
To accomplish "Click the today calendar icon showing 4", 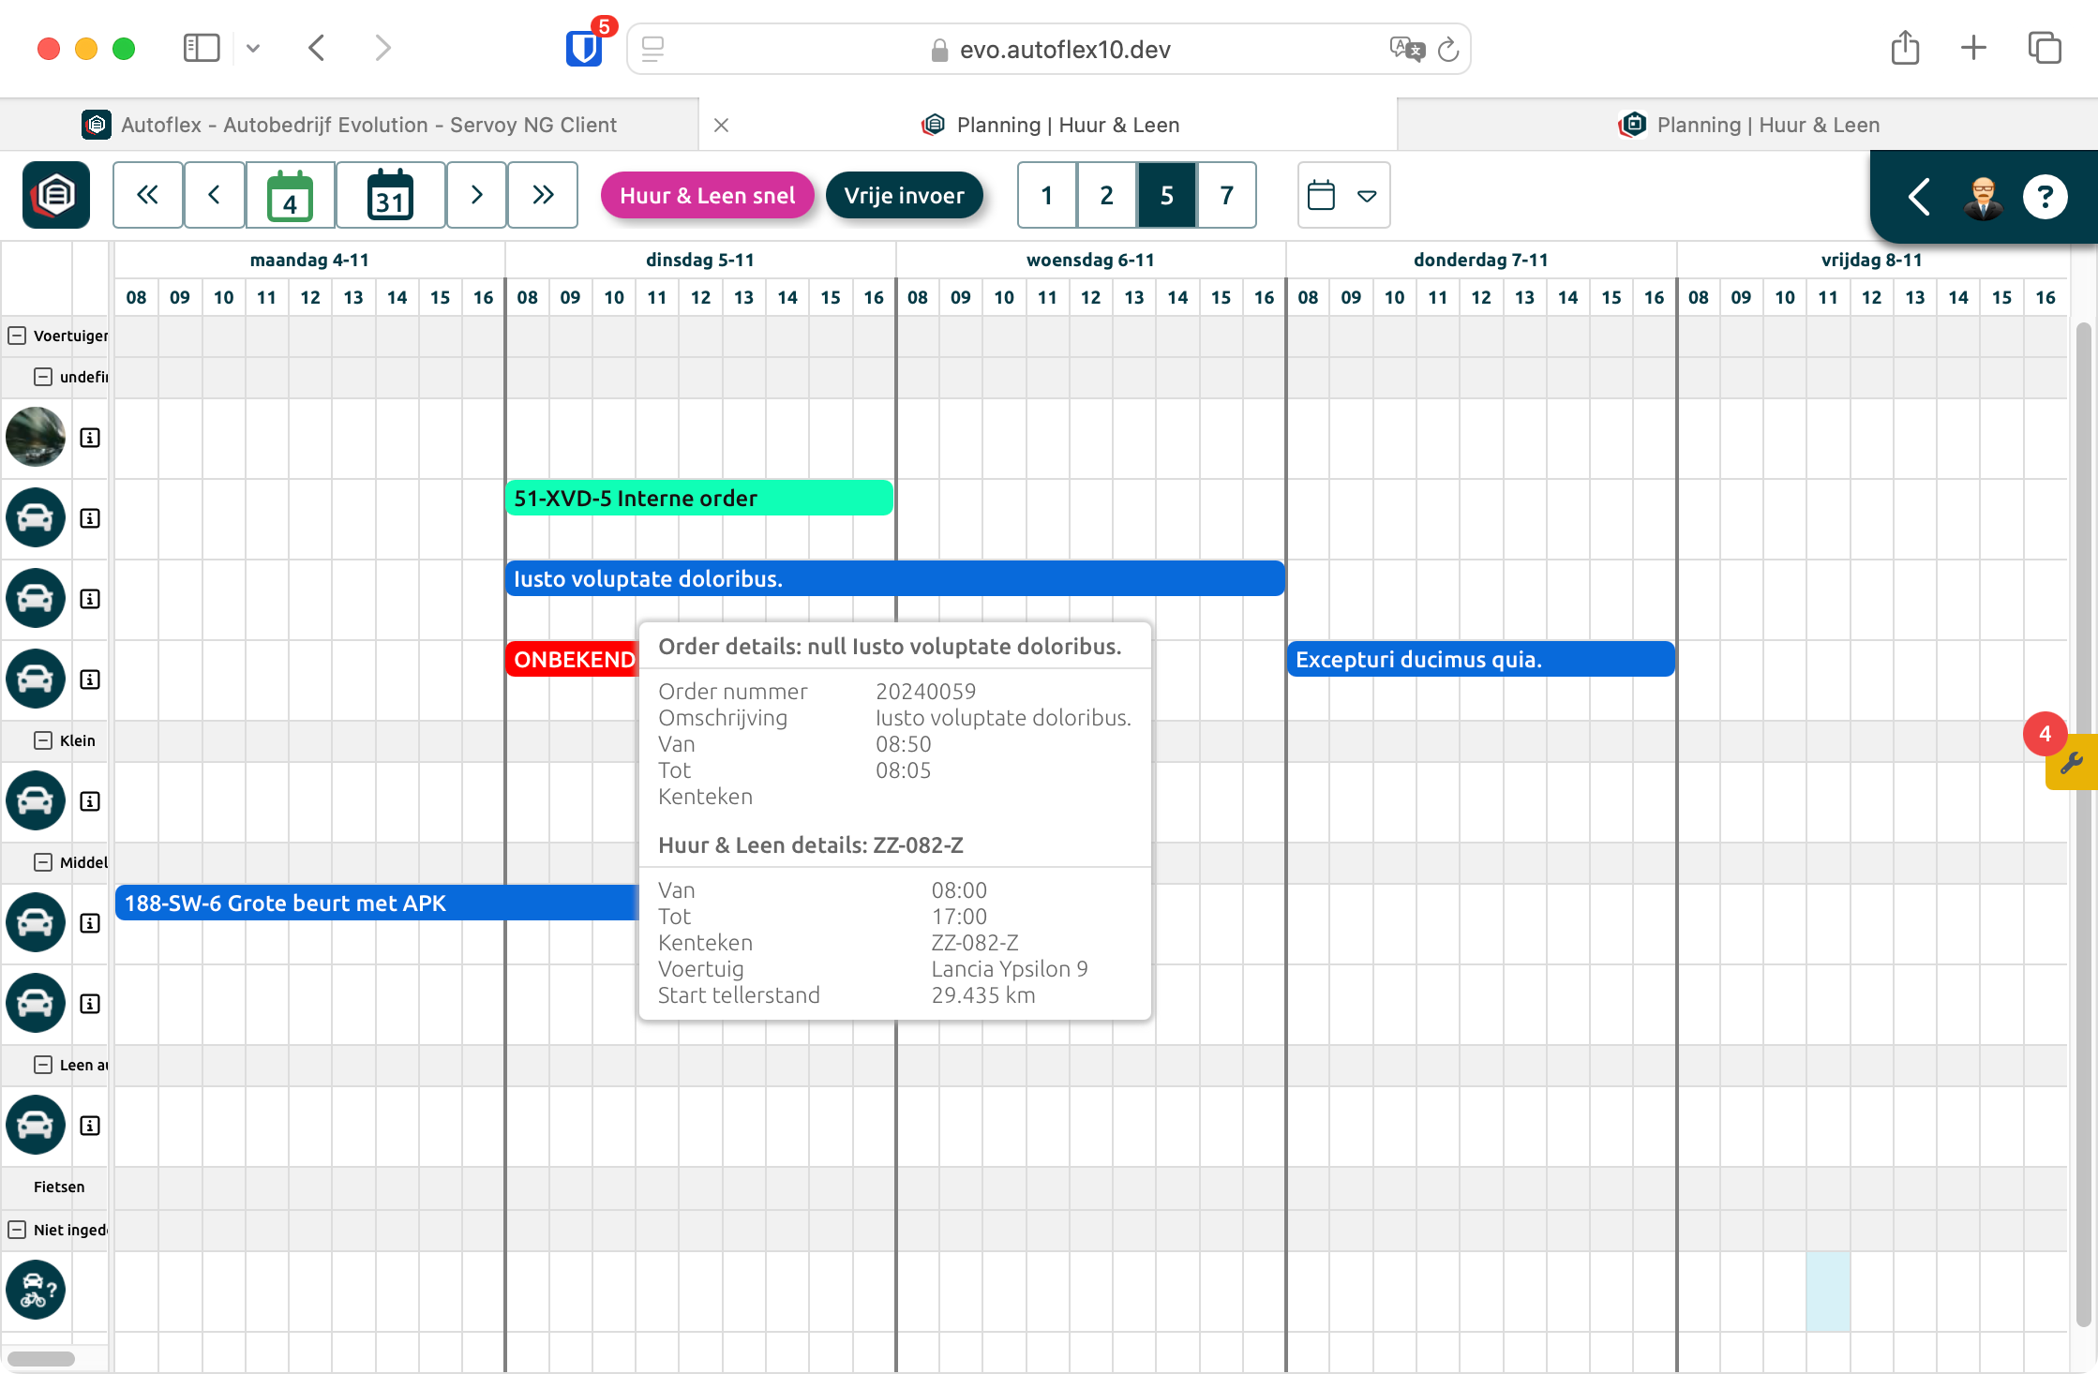I will [x=290, y=195].
